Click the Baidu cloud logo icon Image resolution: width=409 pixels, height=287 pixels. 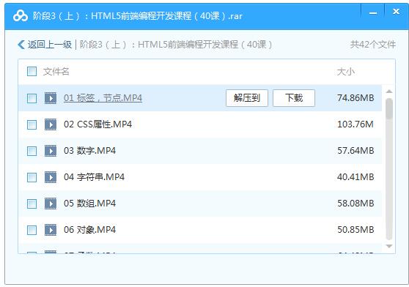pyautogui.click(x=21, y=16)
